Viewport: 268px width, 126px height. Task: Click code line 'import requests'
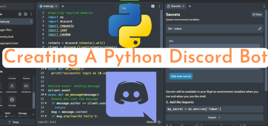[61, 26]
